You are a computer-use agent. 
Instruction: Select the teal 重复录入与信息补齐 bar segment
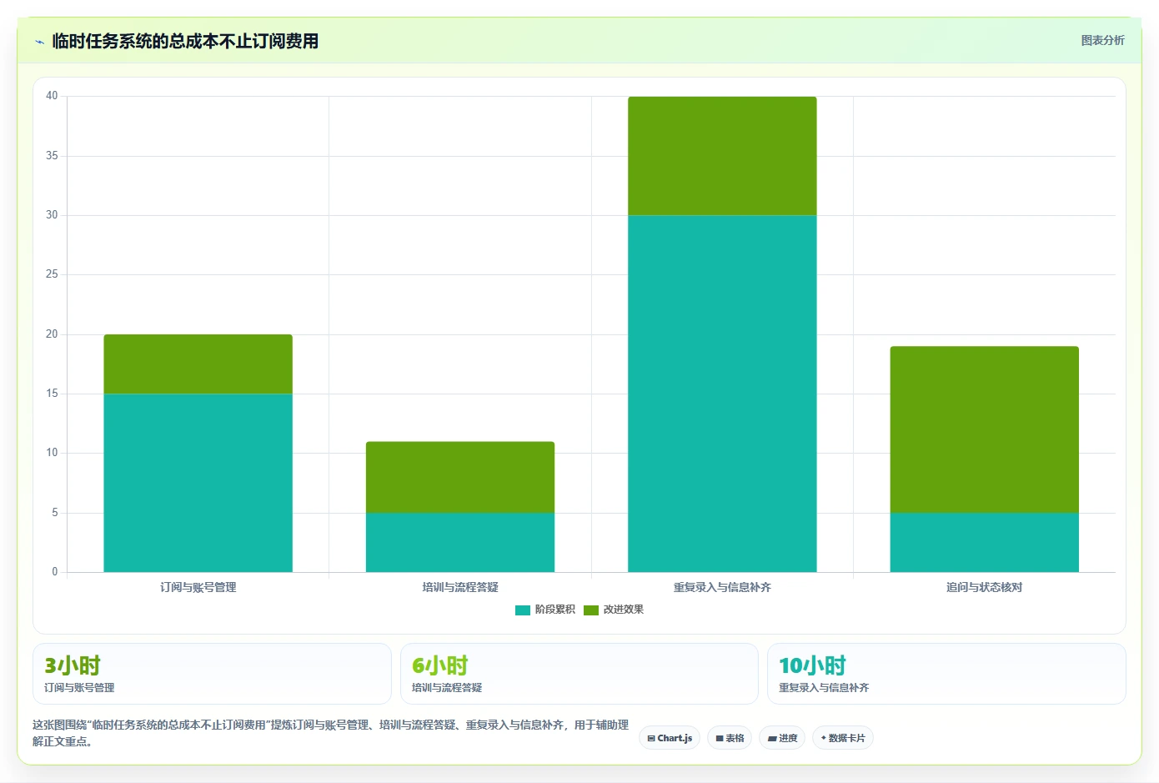722,394
